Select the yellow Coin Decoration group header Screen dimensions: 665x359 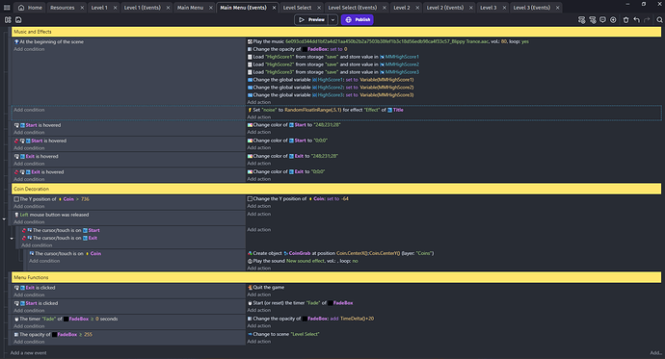pos(336,189)
